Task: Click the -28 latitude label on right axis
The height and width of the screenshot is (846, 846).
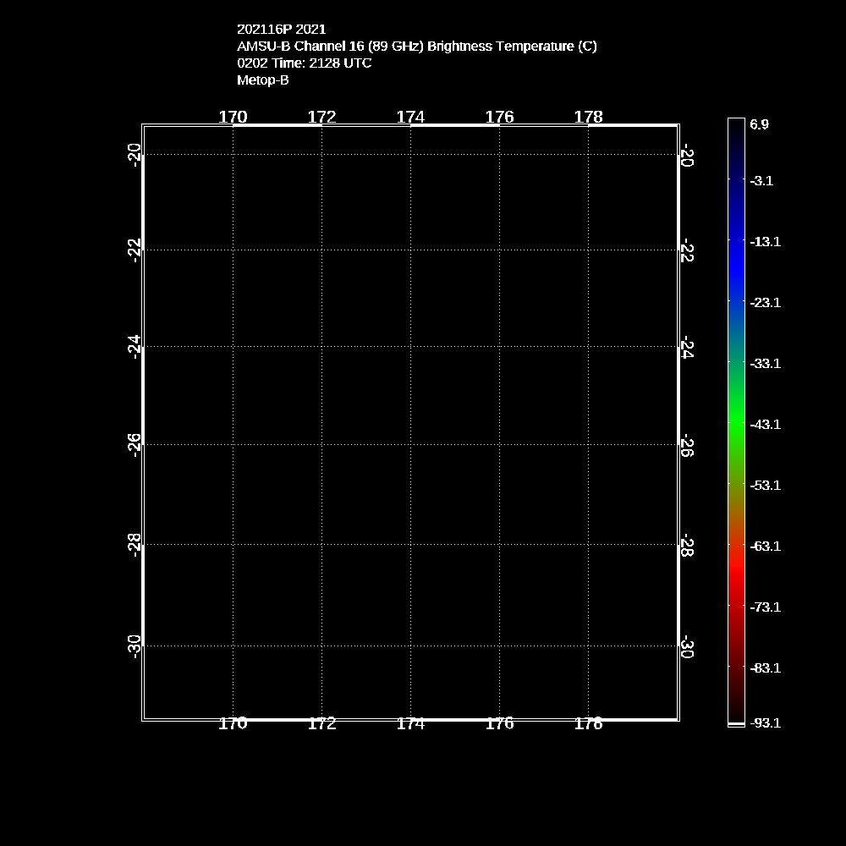Action: [x=687, y=547]
